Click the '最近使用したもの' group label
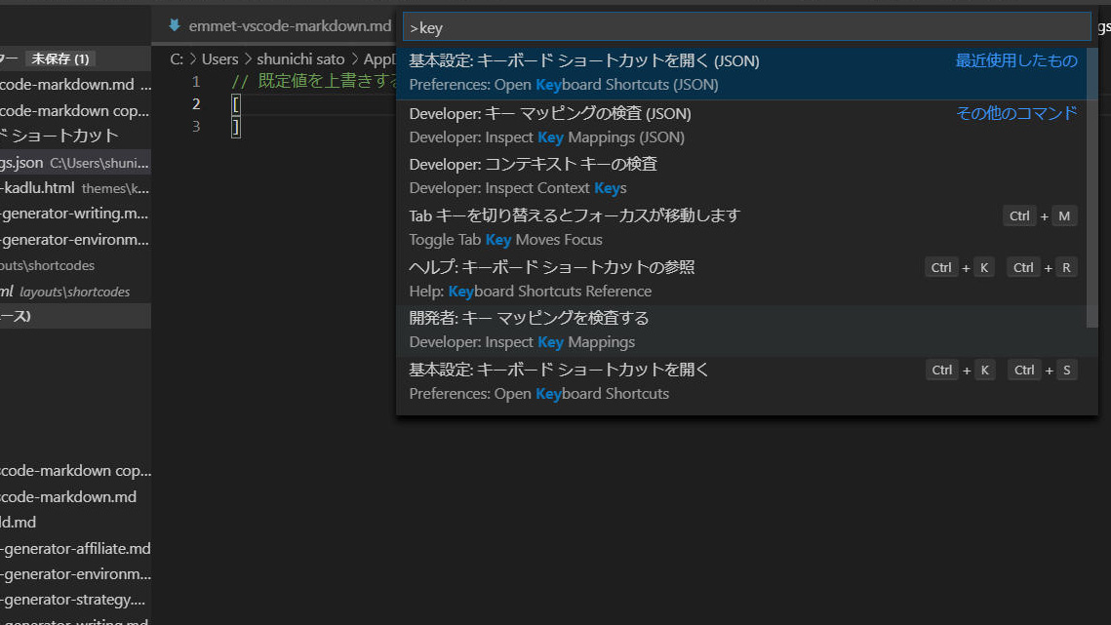1111x625 pixels. tap(1016, 61)
